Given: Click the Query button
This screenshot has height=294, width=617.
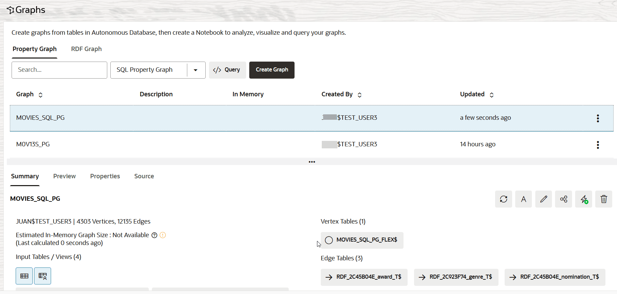Looking at the screenshot, I should (227, 70).
